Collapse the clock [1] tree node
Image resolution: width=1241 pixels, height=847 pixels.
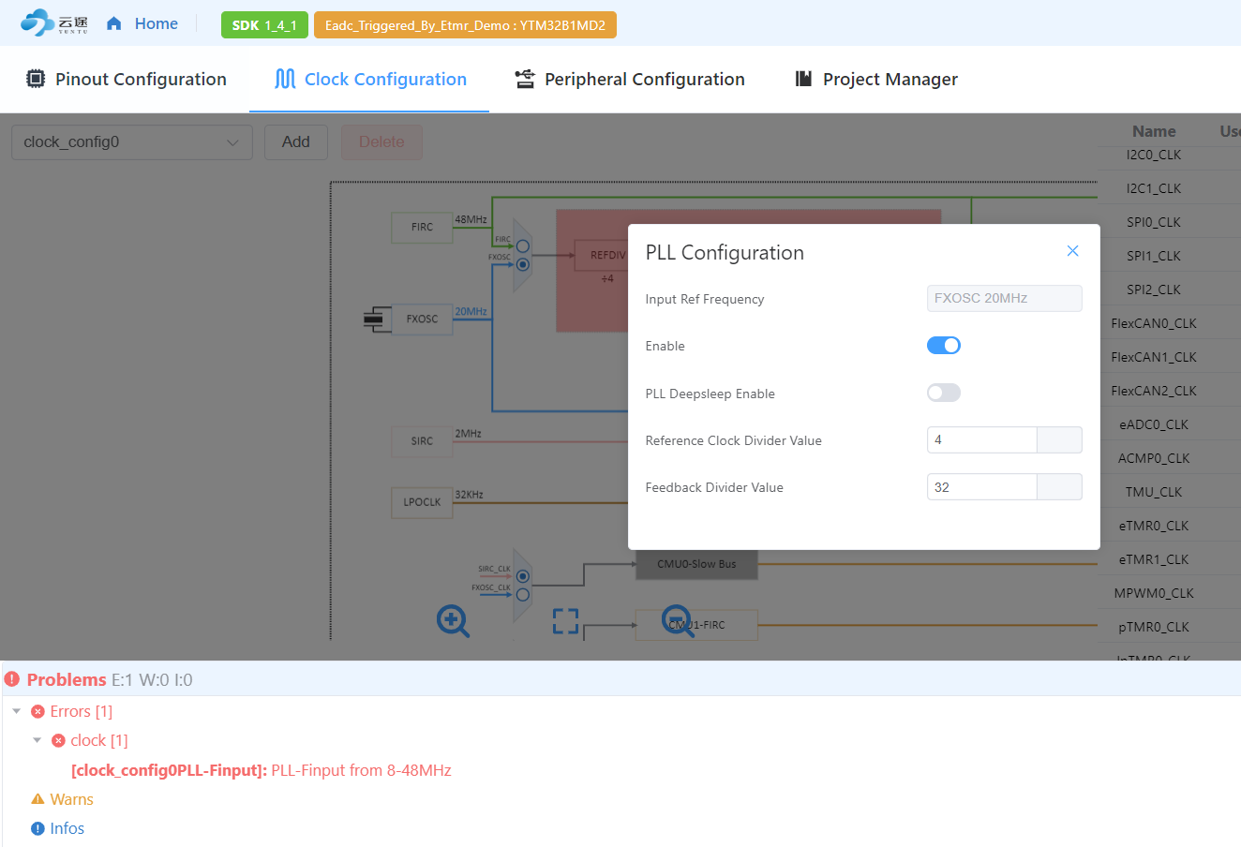[37, 740]
